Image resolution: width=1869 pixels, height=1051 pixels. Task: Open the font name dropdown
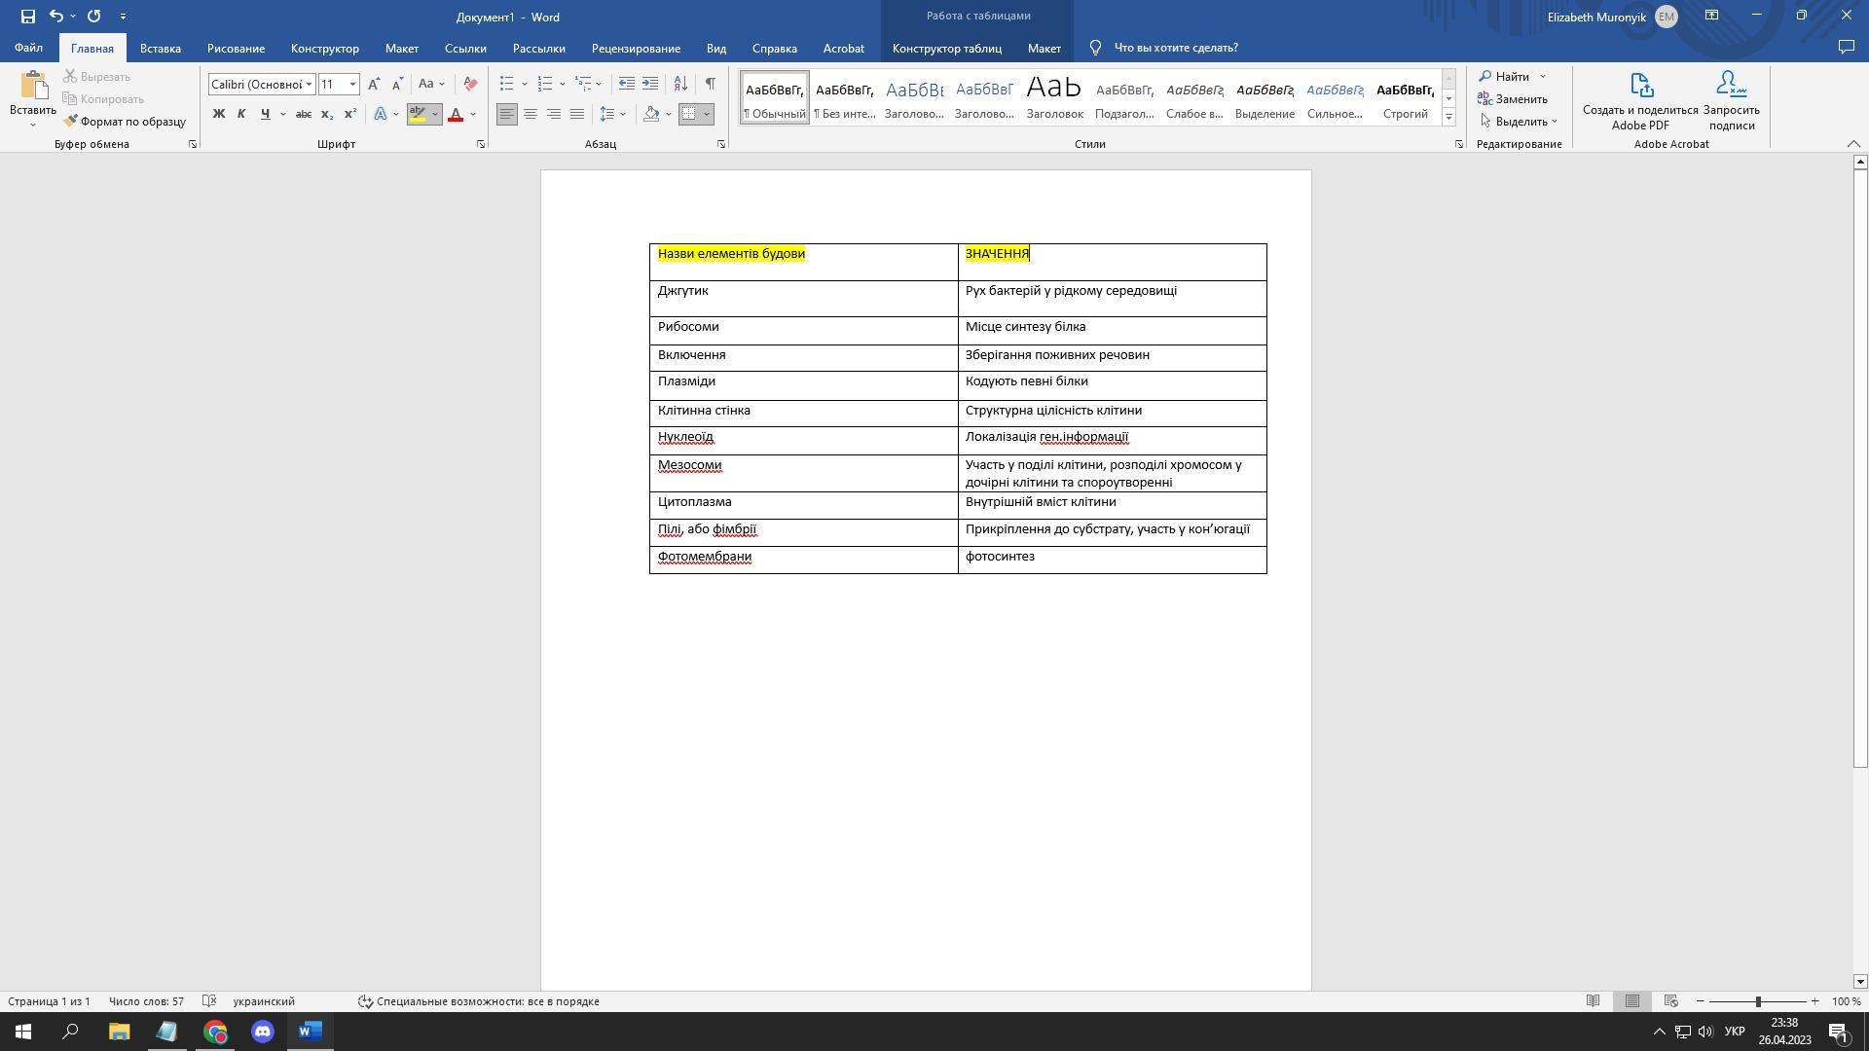tap(309, 85)
